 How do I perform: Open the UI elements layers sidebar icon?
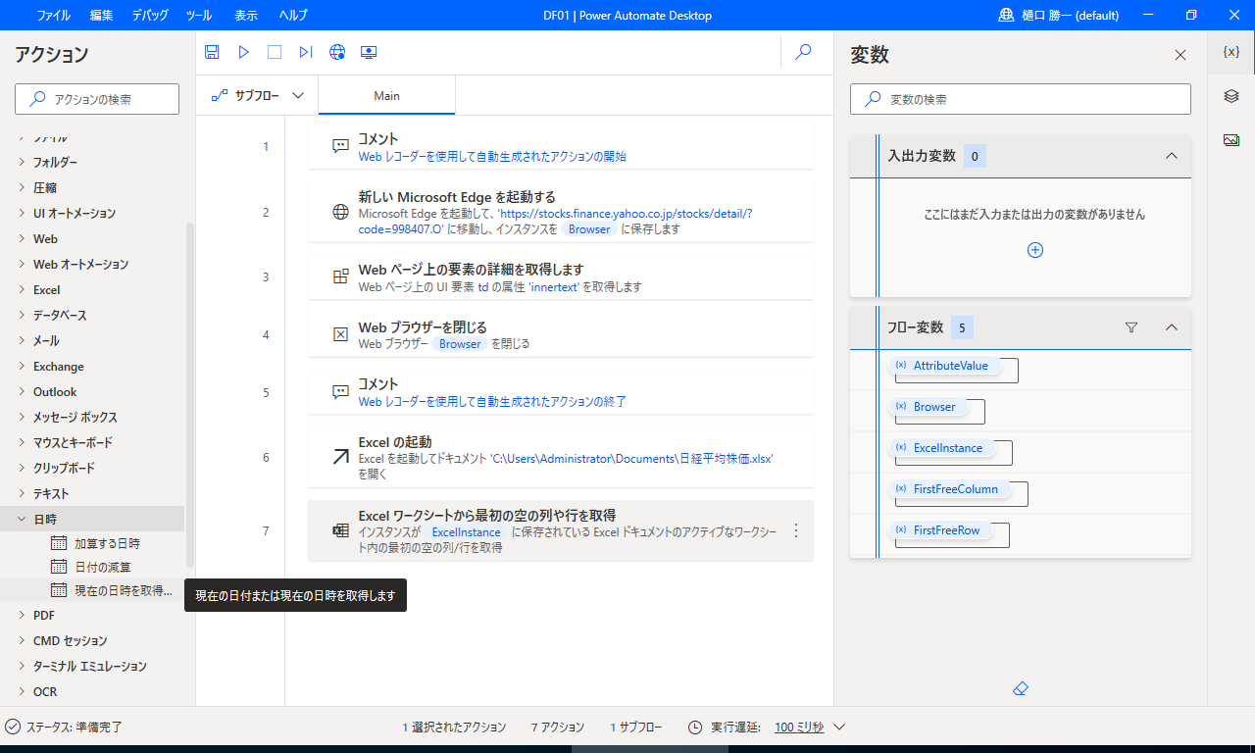point(1231,96)
